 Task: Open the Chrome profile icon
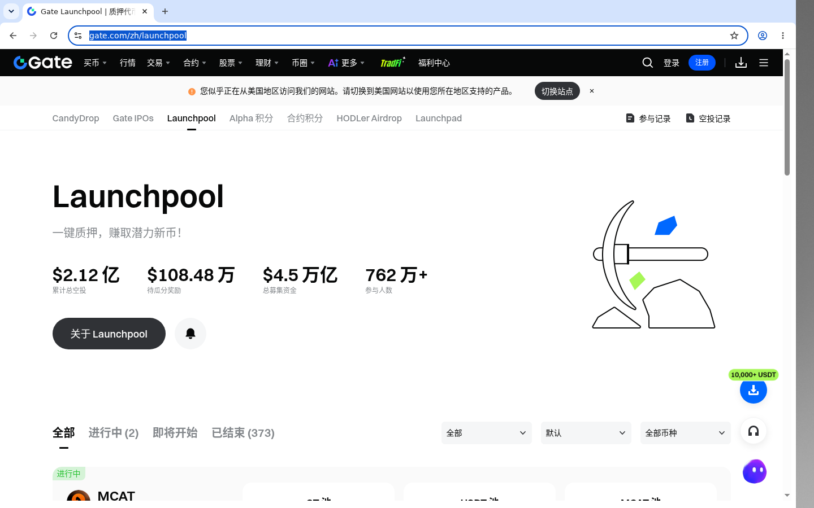(x=763, y=36)
